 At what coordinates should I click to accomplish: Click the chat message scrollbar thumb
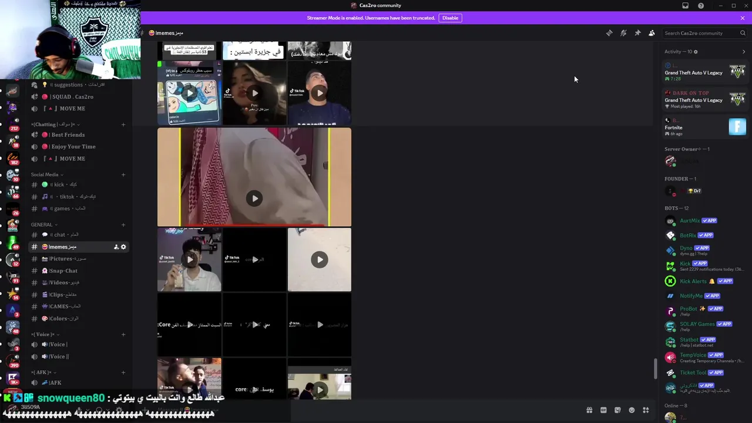pyautogui.click(x=656, y=369)
